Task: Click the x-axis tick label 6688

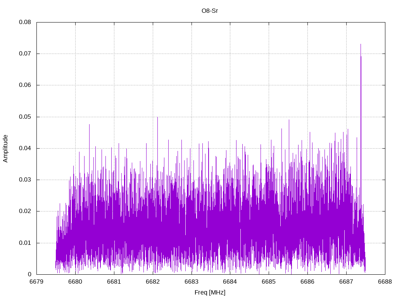Action: (385, 282)
